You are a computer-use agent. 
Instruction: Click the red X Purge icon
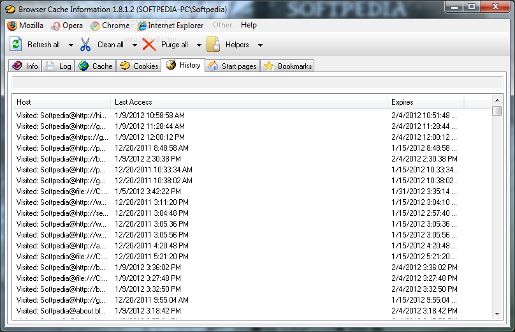point(149,45)
